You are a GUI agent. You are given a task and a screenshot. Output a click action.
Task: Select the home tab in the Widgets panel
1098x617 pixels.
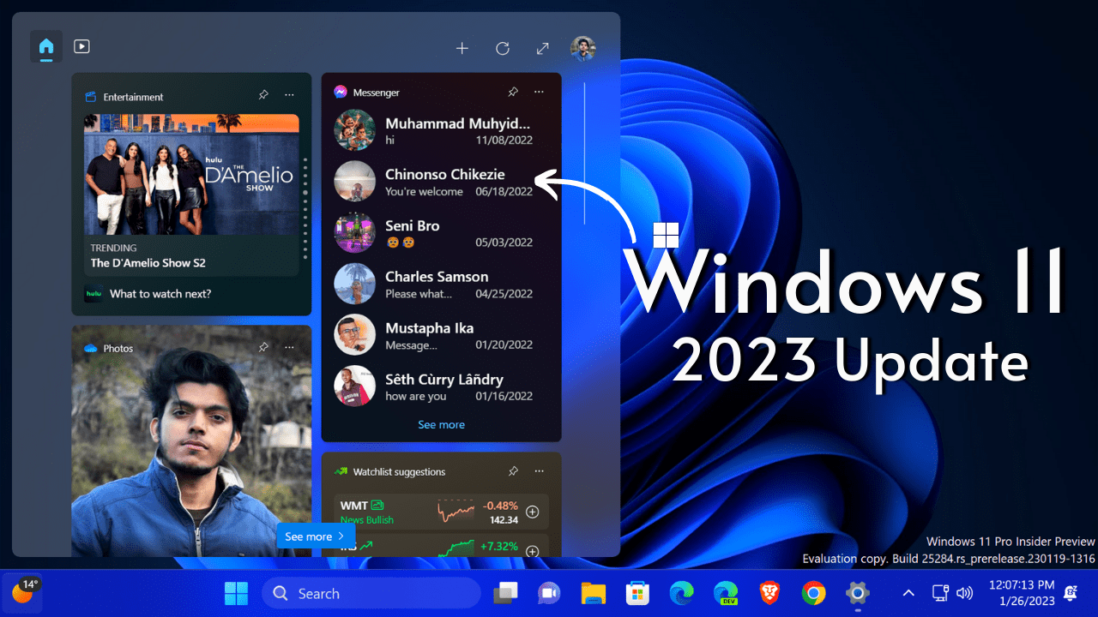[45, 47]
